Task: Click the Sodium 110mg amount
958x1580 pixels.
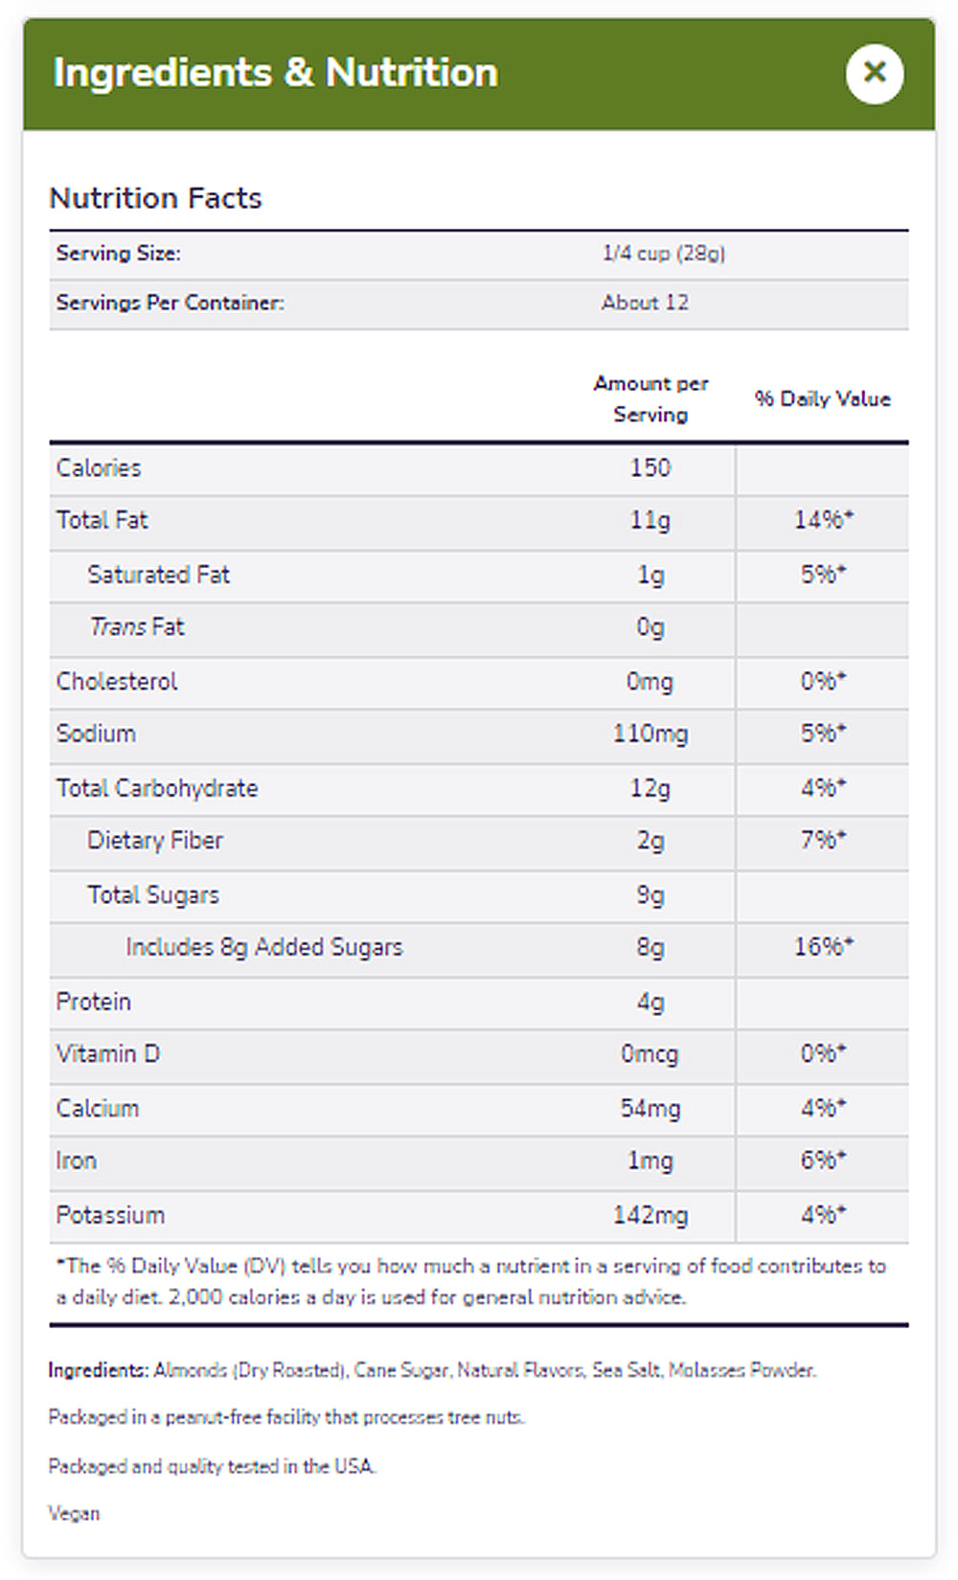Action: click(x=650, y=734)
